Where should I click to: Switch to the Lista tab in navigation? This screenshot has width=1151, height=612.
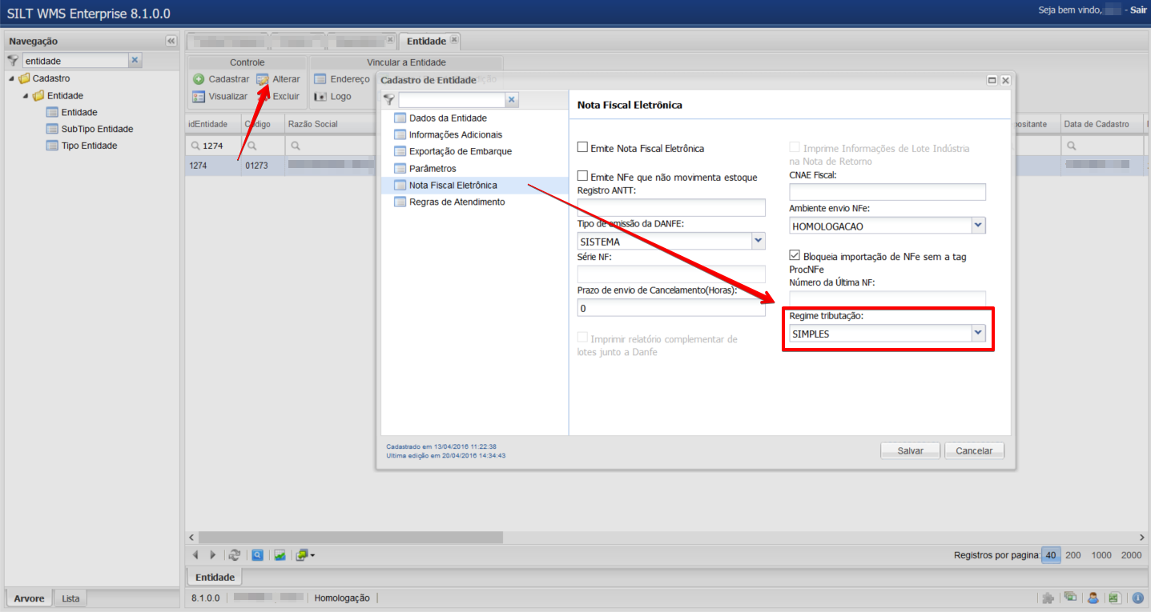(x=70, y=598)
